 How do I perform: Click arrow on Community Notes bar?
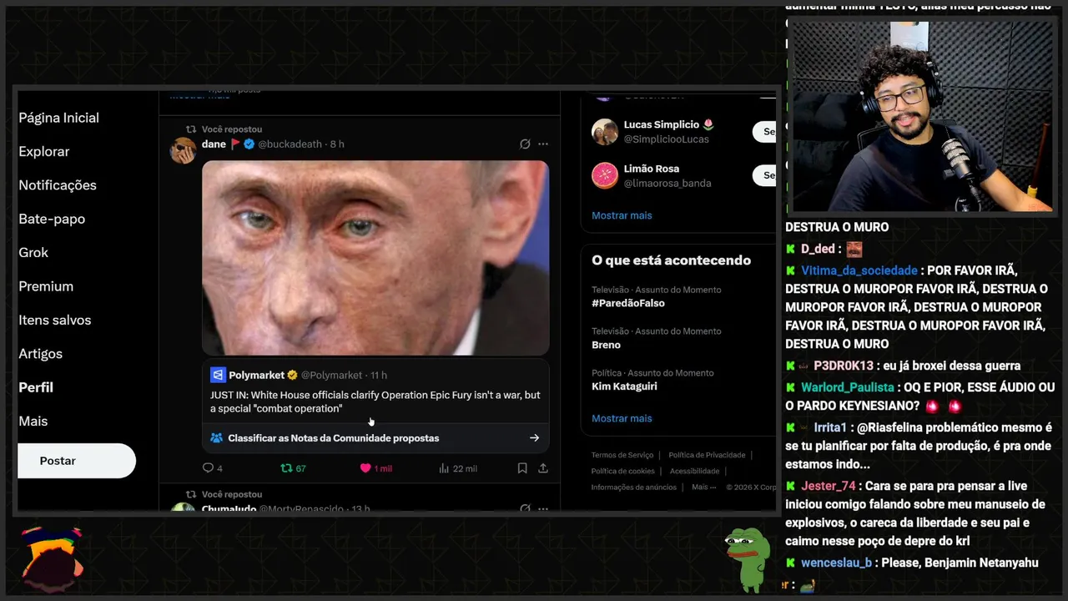(x=534, y=437)
